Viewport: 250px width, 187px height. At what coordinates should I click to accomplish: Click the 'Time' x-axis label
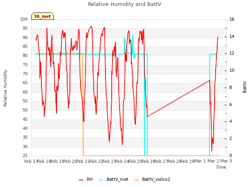[x=221, y=167]
